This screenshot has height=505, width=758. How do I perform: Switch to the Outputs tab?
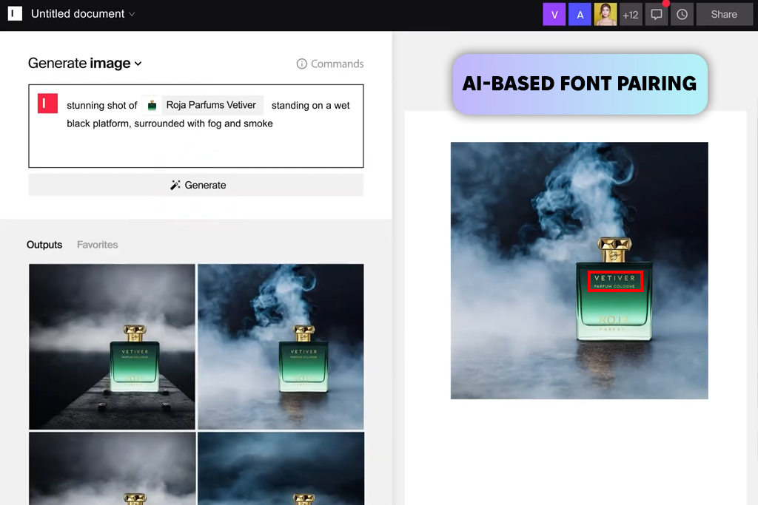tap(44, 245)
